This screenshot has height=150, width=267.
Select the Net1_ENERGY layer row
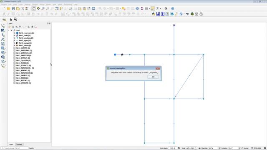[23, 75]
